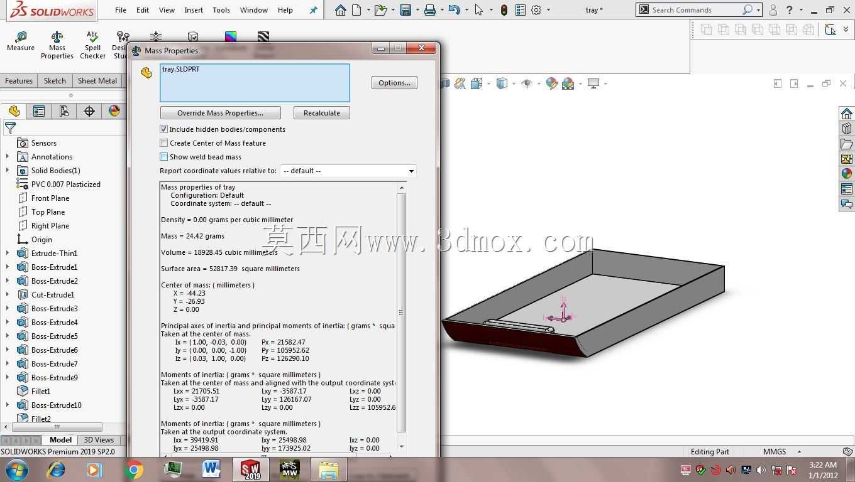855x482 pixels.
Task: Enable Create Center of Mass feature
Action: [164, 143]
